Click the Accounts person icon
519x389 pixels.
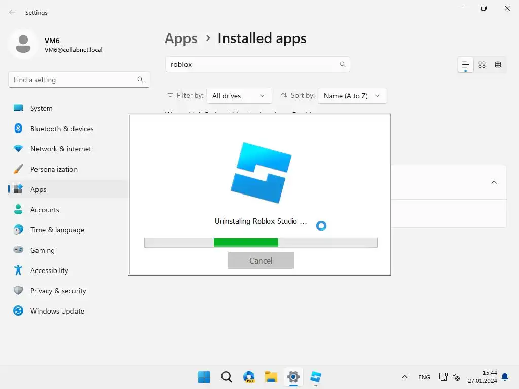[x=18, y=209]
